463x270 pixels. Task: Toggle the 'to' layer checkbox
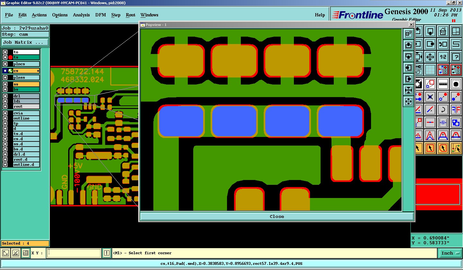[5, 52]
